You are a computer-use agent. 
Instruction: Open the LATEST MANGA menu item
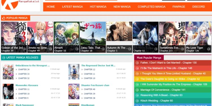coord(72,7)
